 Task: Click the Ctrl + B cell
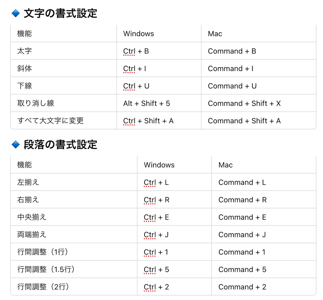[159, 51]
